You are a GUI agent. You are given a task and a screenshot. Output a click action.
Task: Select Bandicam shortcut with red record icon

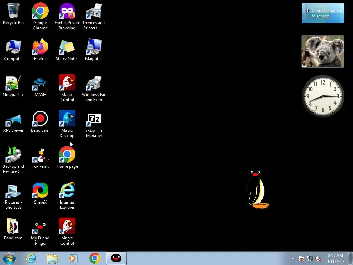[x=40, y=122]
